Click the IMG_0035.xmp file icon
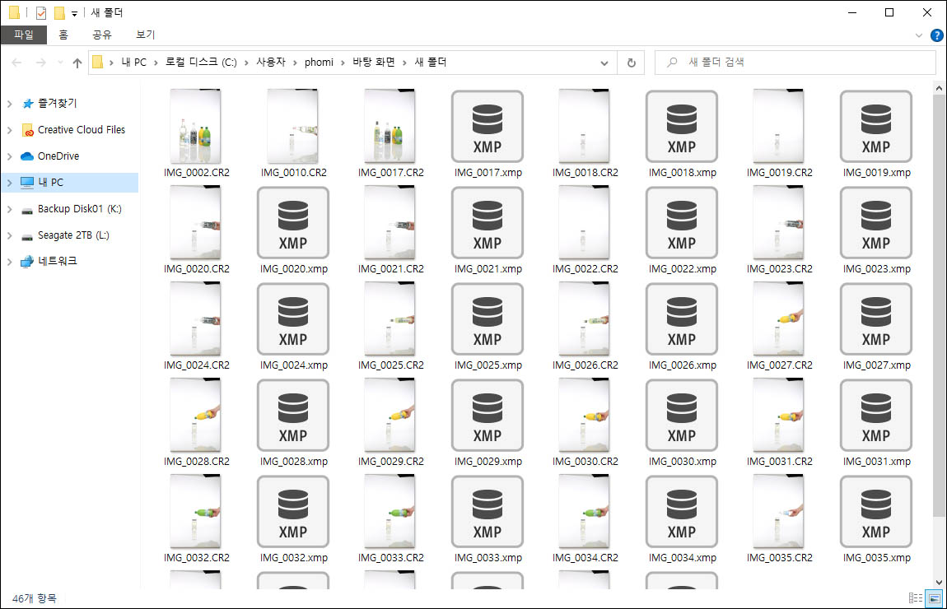This screenshot has width=947, height=609. 876,511
